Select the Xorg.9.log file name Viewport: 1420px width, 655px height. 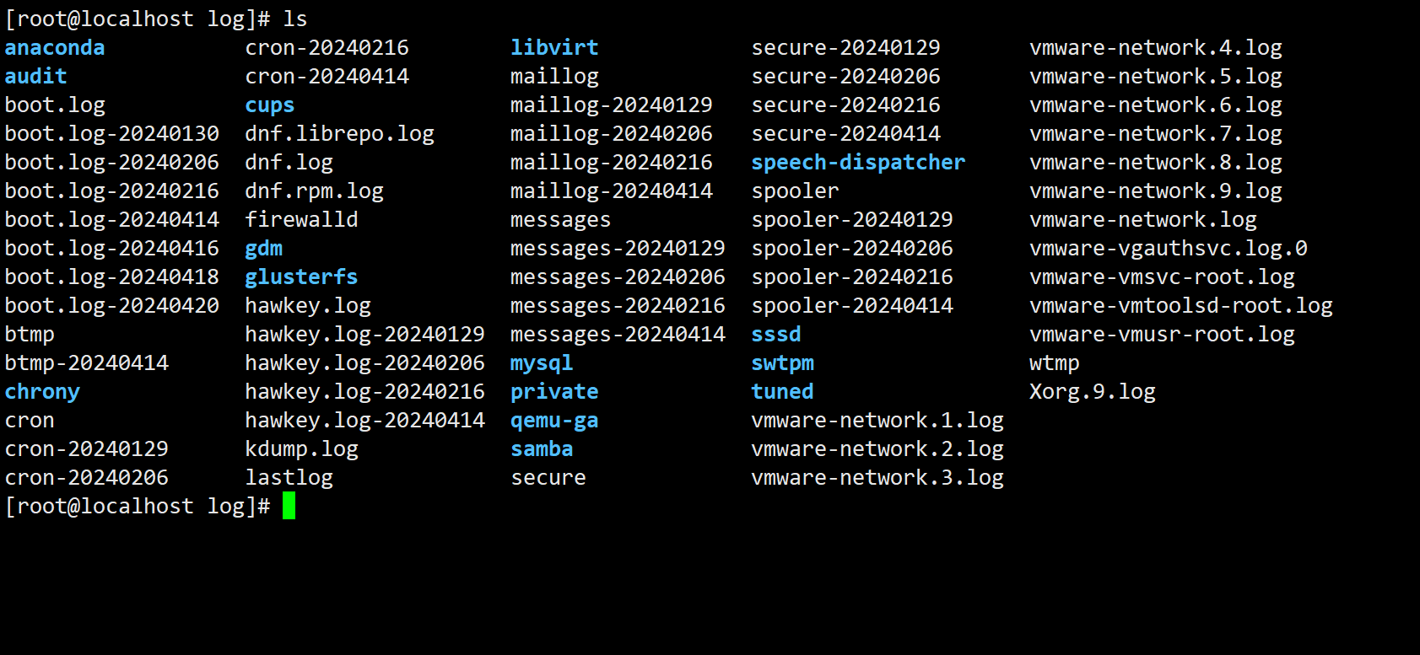pos(1093,392)
